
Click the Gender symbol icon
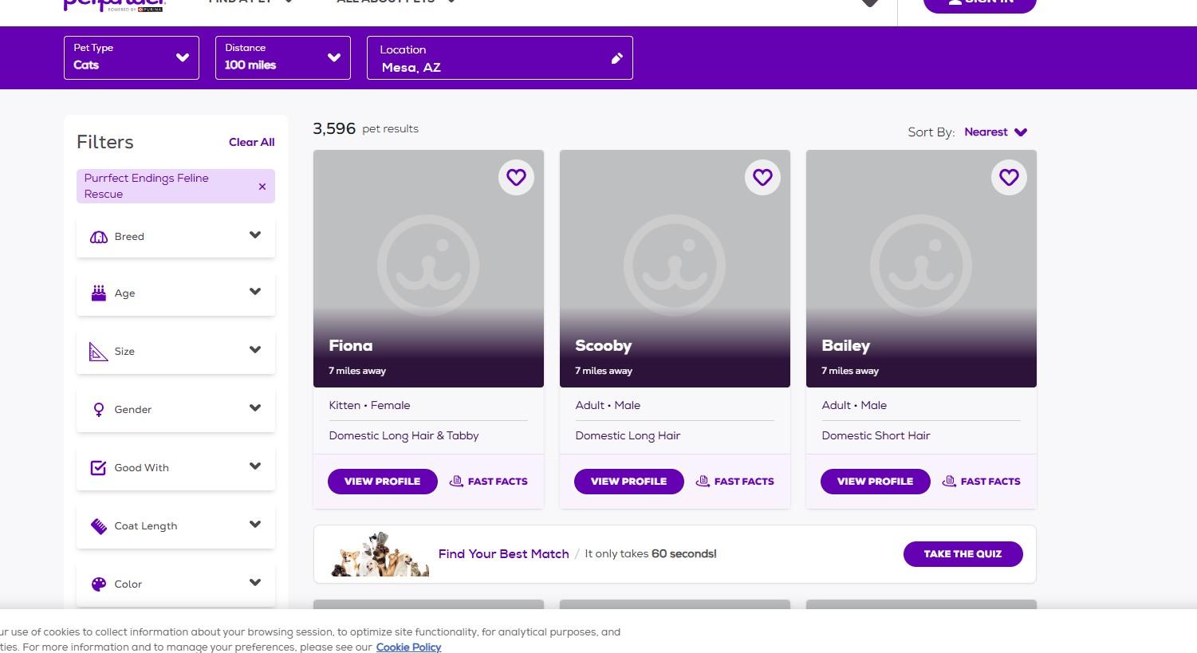point(99,410)
